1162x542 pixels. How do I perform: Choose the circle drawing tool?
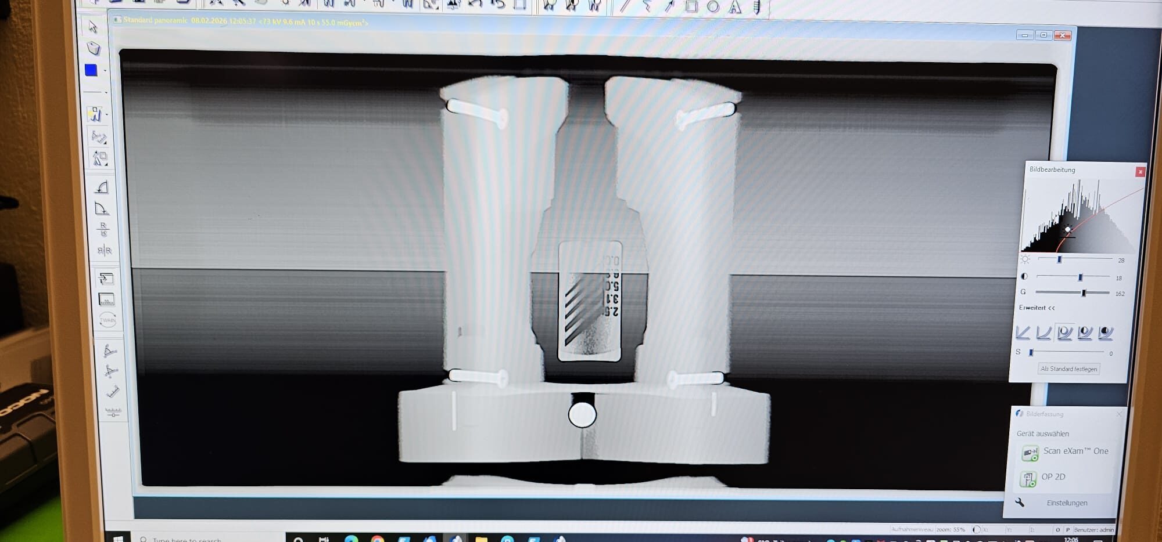coord(713,7)
